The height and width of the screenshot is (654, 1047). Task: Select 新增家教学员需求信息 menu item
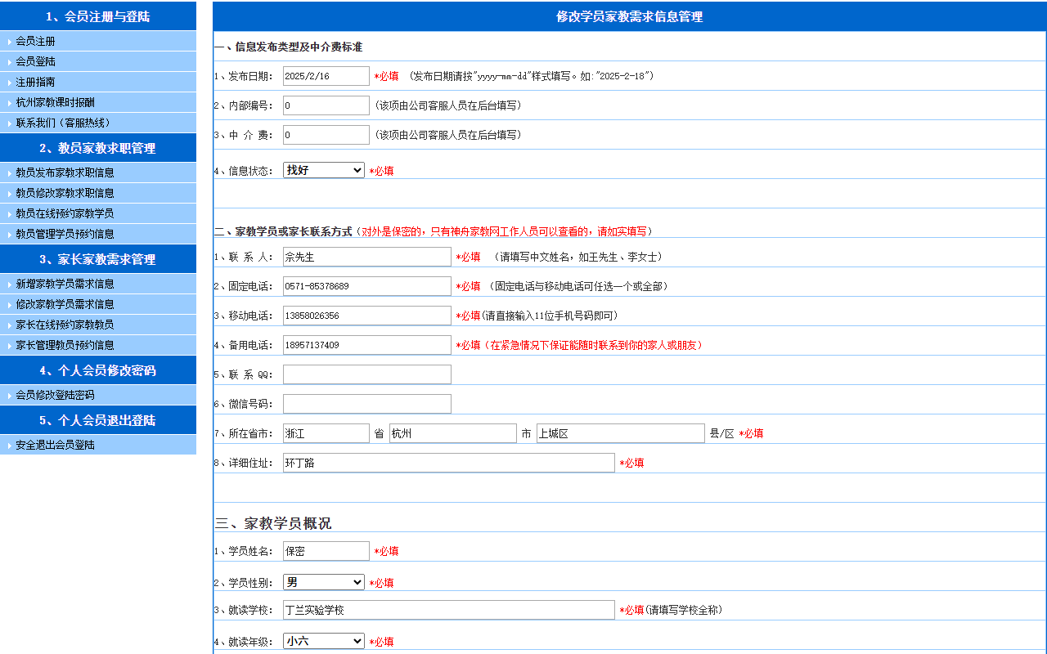pyautogui.click(x=65, y=284)
